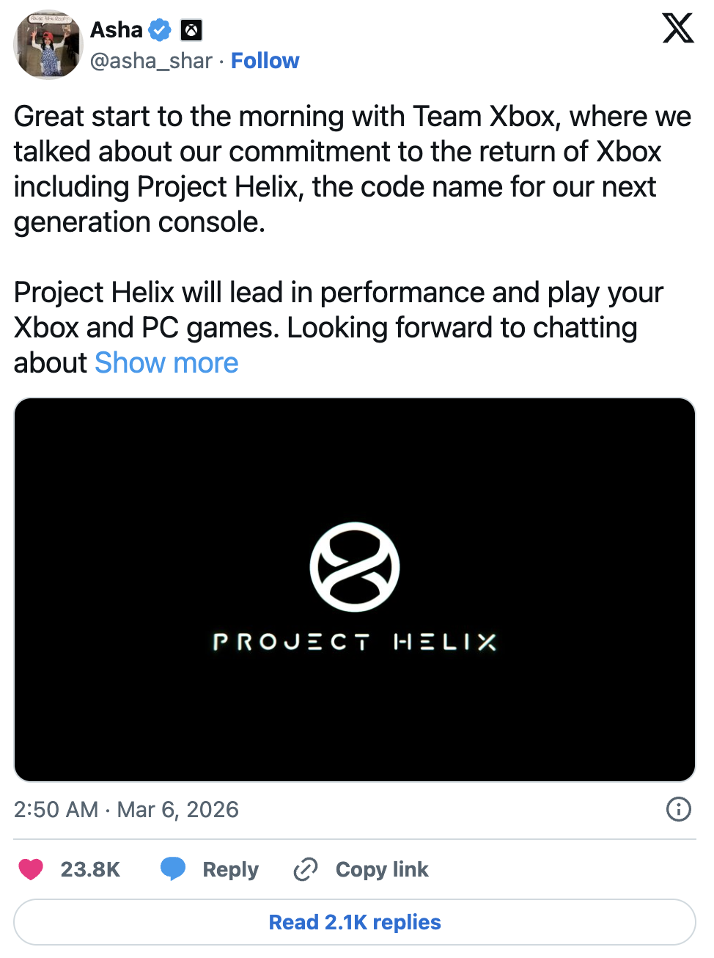Expand the tweet with "Show more"

(166, 363)
